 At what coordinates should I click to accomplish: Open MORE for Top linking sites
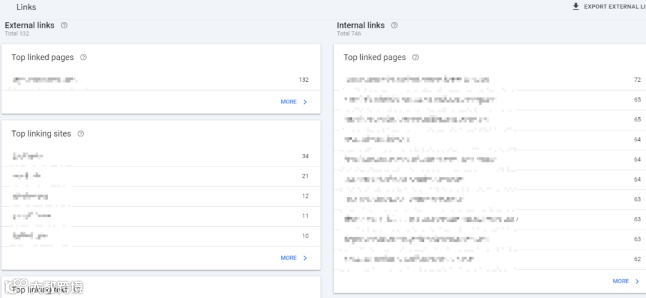[x=289, y=258]
